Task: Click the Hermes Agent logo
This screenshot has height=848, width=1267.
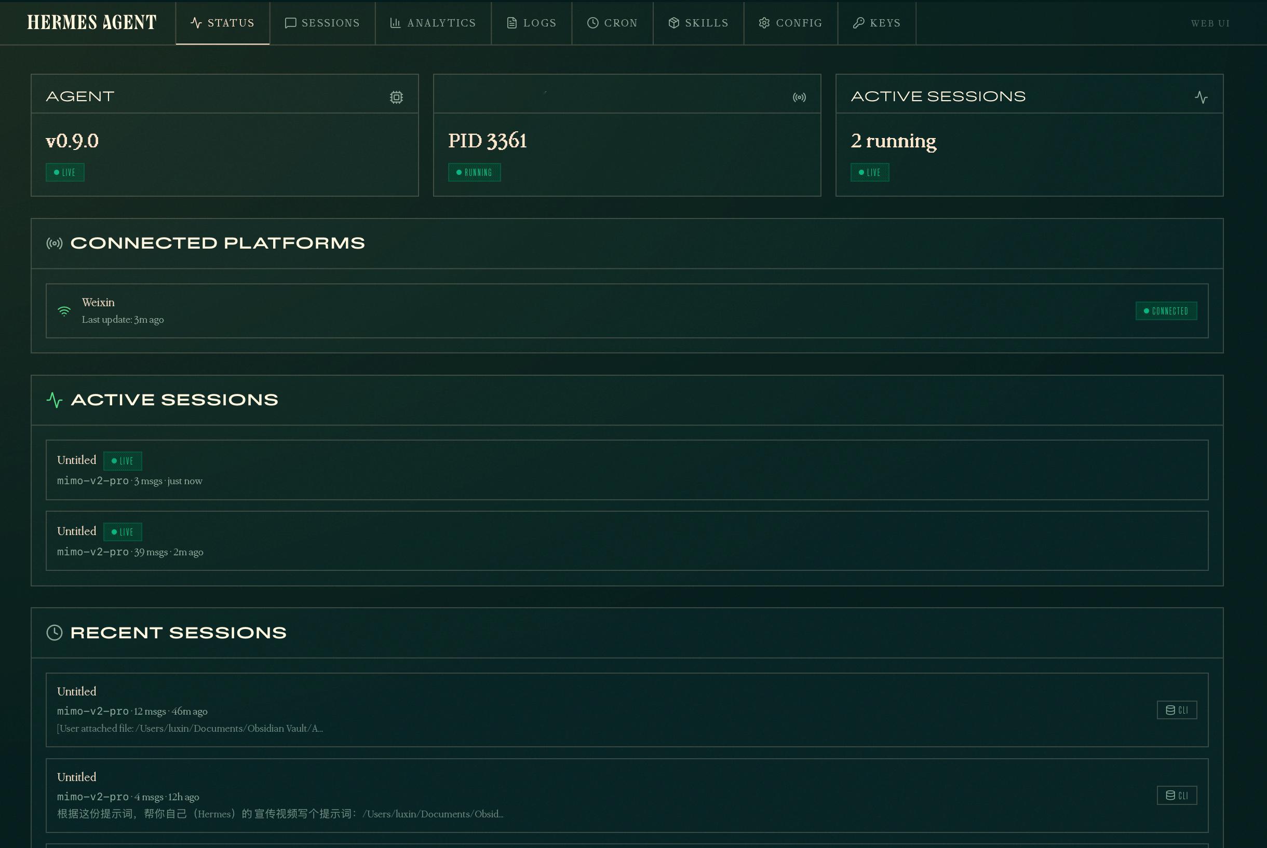Action: 92,23
